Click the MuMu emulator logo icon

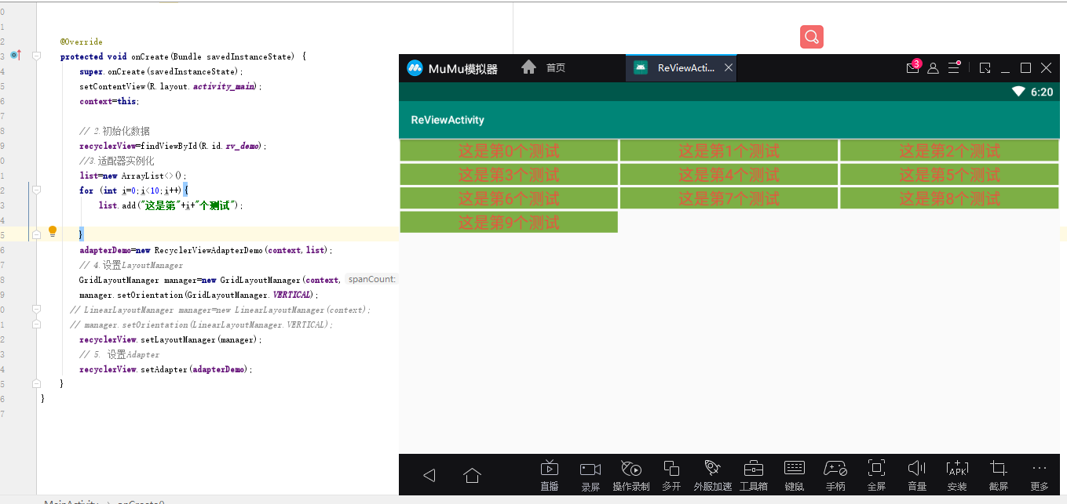415,68
